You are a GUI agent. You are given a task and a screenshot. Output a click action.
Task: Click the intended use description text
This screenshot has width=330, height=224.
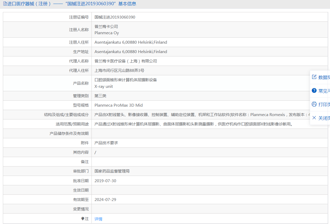coord(193,124)
